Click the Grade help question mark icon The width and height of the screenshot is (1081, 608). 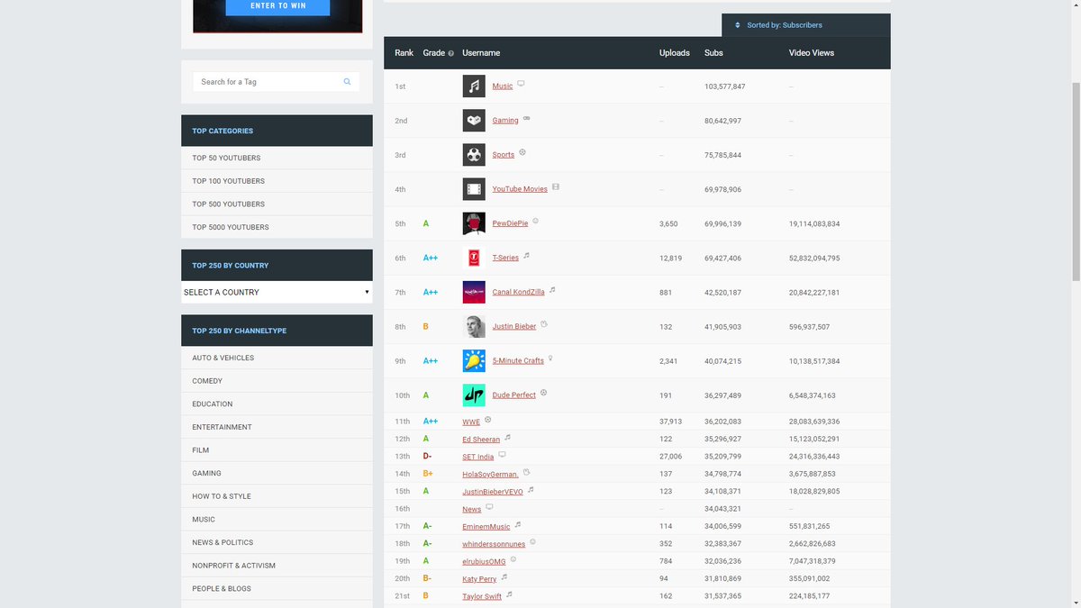point(451,53)
